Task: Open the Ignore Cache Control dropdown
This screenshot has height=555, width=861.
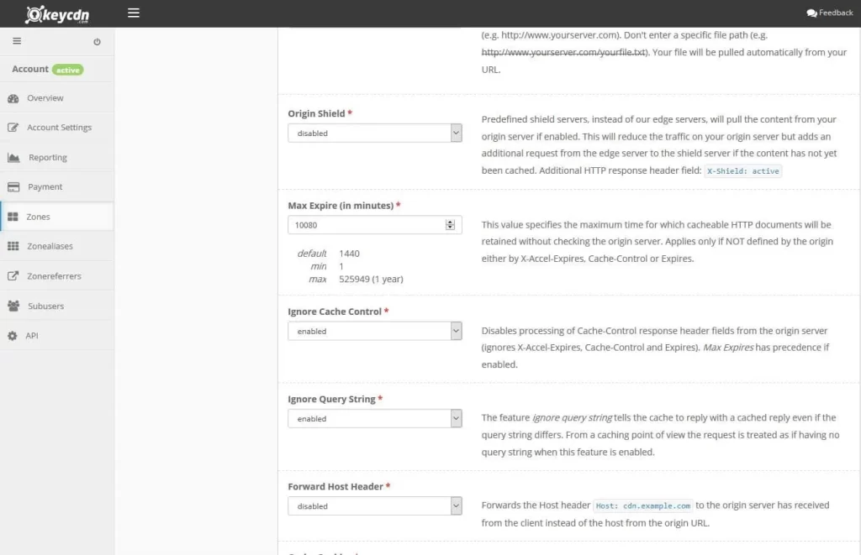Action: point(374,331)
